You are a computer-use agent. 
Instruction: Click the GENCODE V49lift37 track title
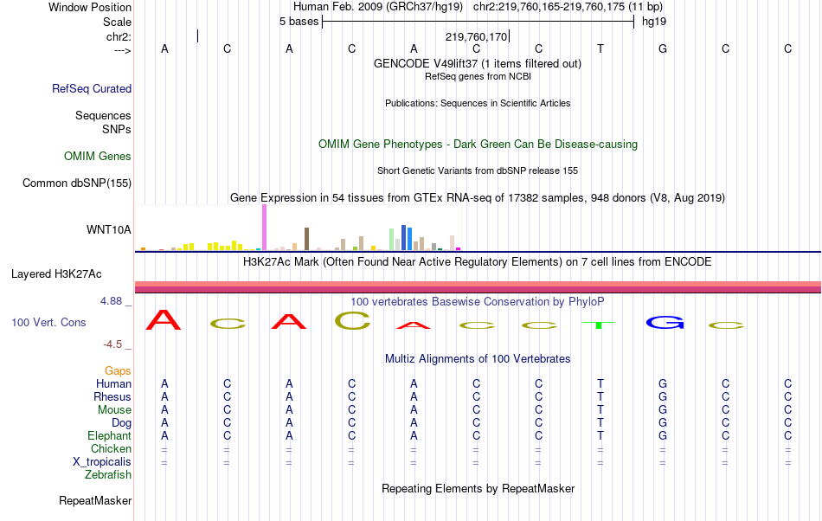478,63
